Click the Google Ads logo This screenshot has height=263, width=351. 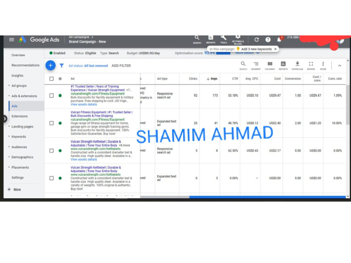(39, 40)
